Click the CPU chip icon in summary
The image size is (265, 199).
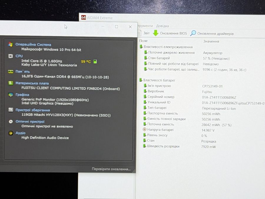coord(11,56)
